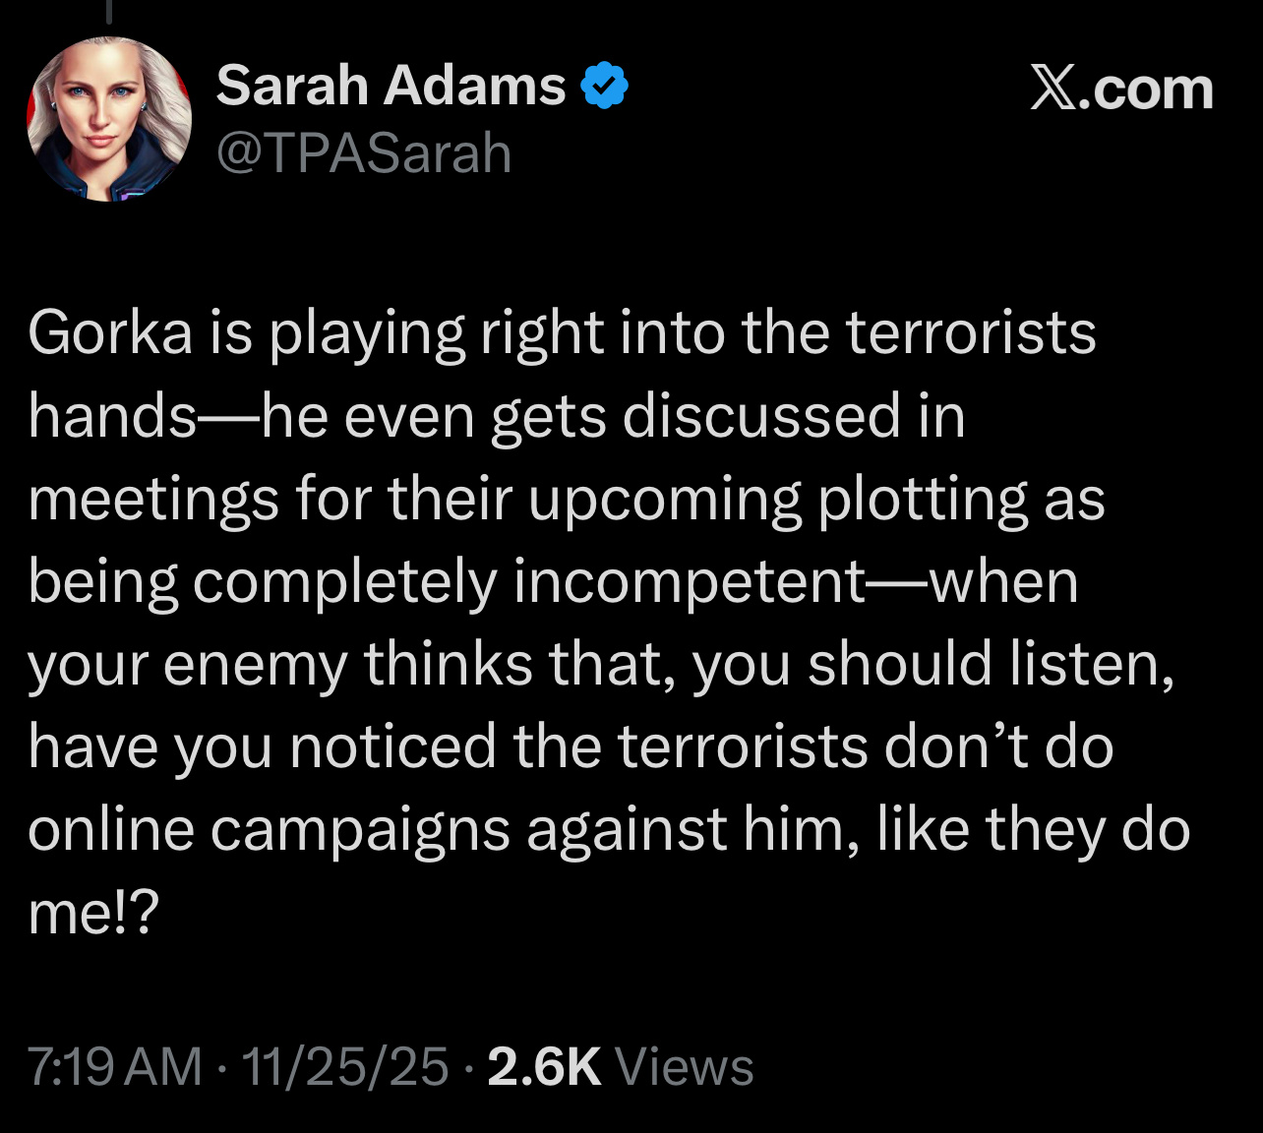Click the final "me!?" text
The height and width of the screenshot is (1133, 1263).
[x=92, y=913]
